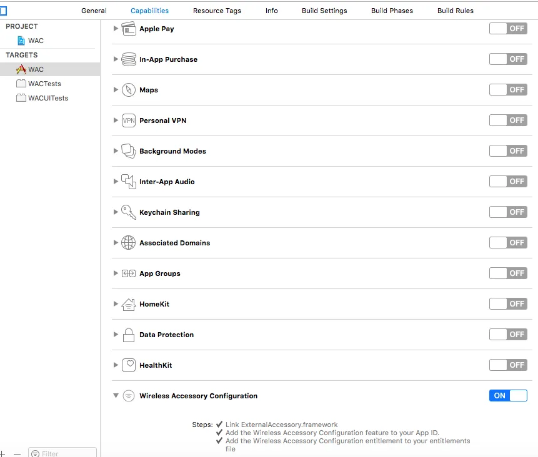
Task: Click the HomeKit house icon
Action: 129,304
